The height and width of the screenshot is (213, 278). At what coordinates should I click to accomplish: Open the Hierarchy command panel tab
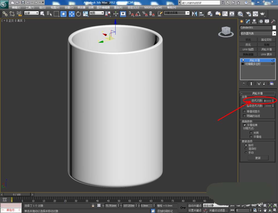point(254,22)
